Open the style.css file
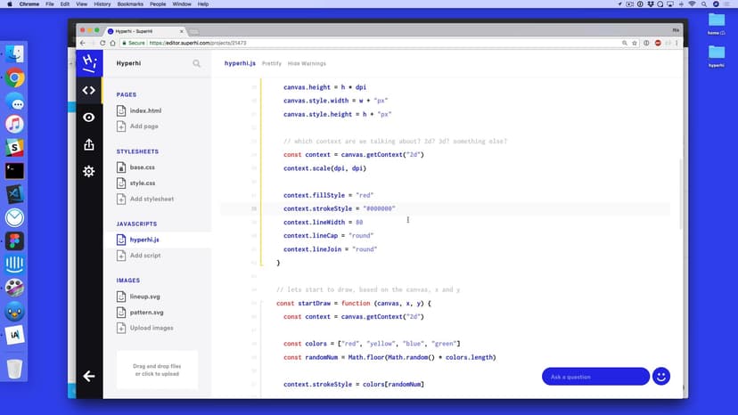 pyautogui.click(x=142, y=183)
